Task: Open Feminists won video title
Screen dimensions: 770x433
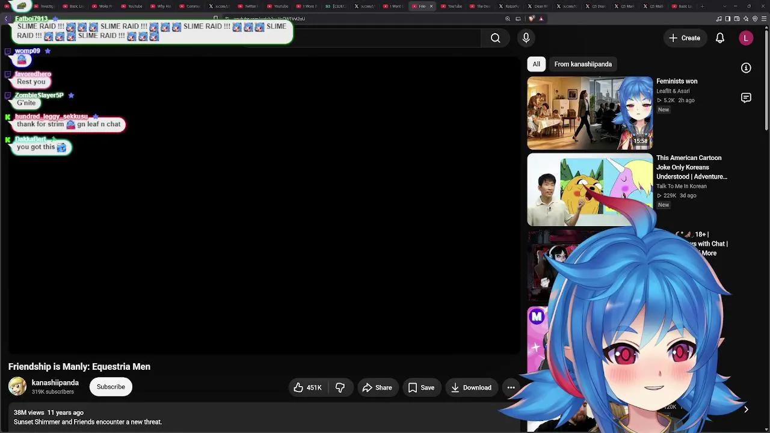Action: point(677,81)
